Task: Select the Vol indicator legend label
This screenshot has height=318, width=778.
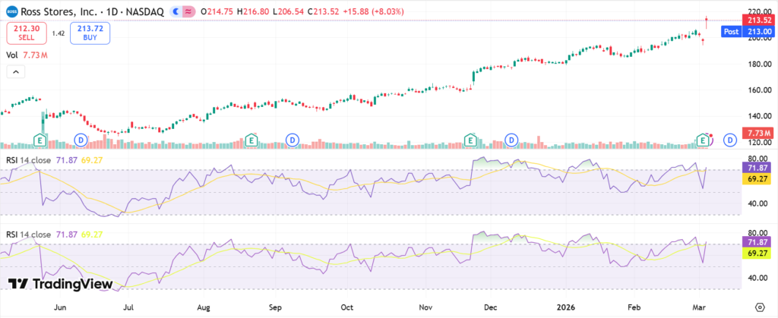Action: 11,55
